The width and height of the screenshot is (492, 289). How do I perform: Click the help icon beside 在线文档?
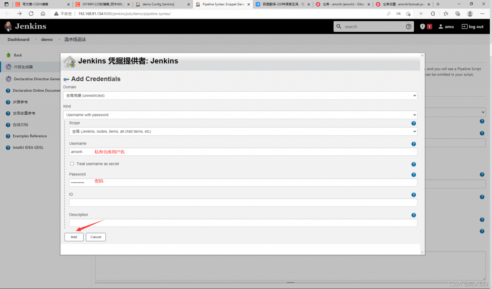tap(8, 125)
